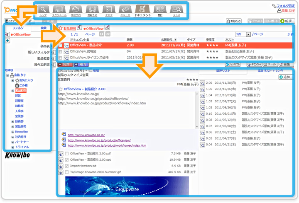
Task: Click the link icon beside http://www.knowlbo.co.jp/
Action: pos(64,134)
